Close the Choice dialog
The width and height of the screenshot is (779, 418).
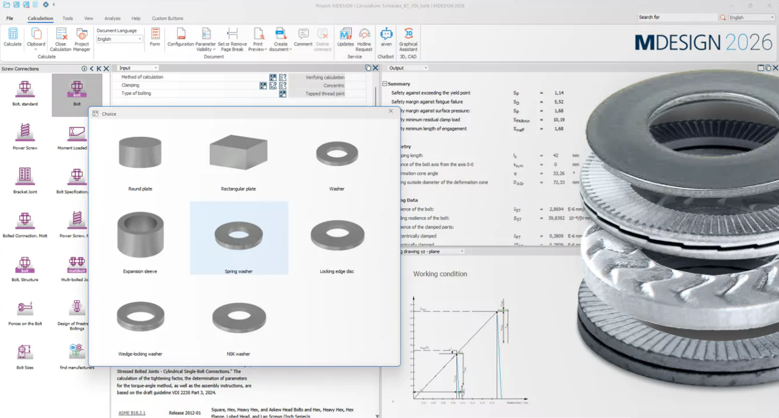(391, 111)
